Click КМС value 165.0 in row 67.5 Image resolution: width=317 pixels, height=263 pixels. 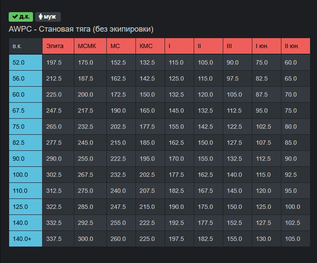150,110
